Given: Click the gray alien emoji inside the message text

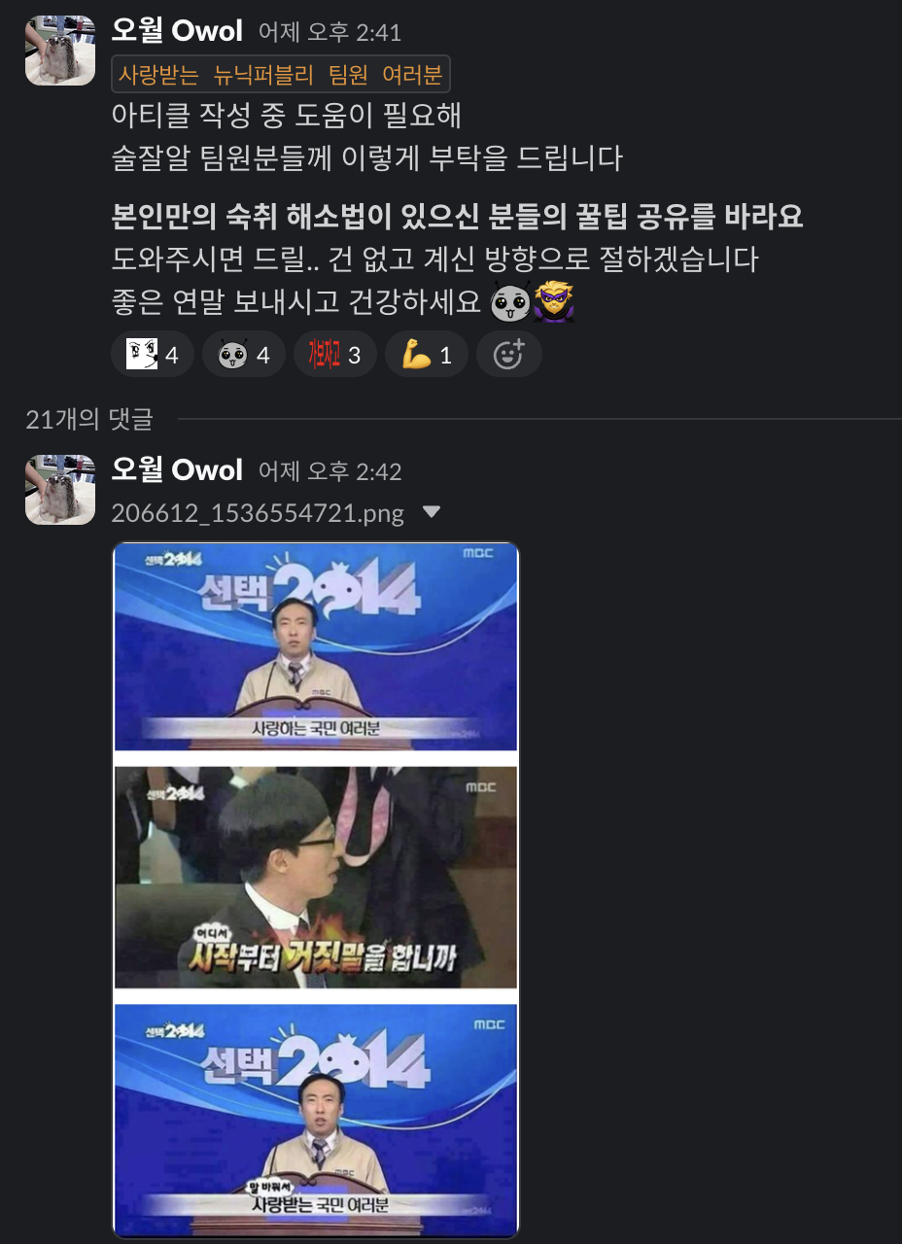Looking at the screenshot, I should [509, 304].
